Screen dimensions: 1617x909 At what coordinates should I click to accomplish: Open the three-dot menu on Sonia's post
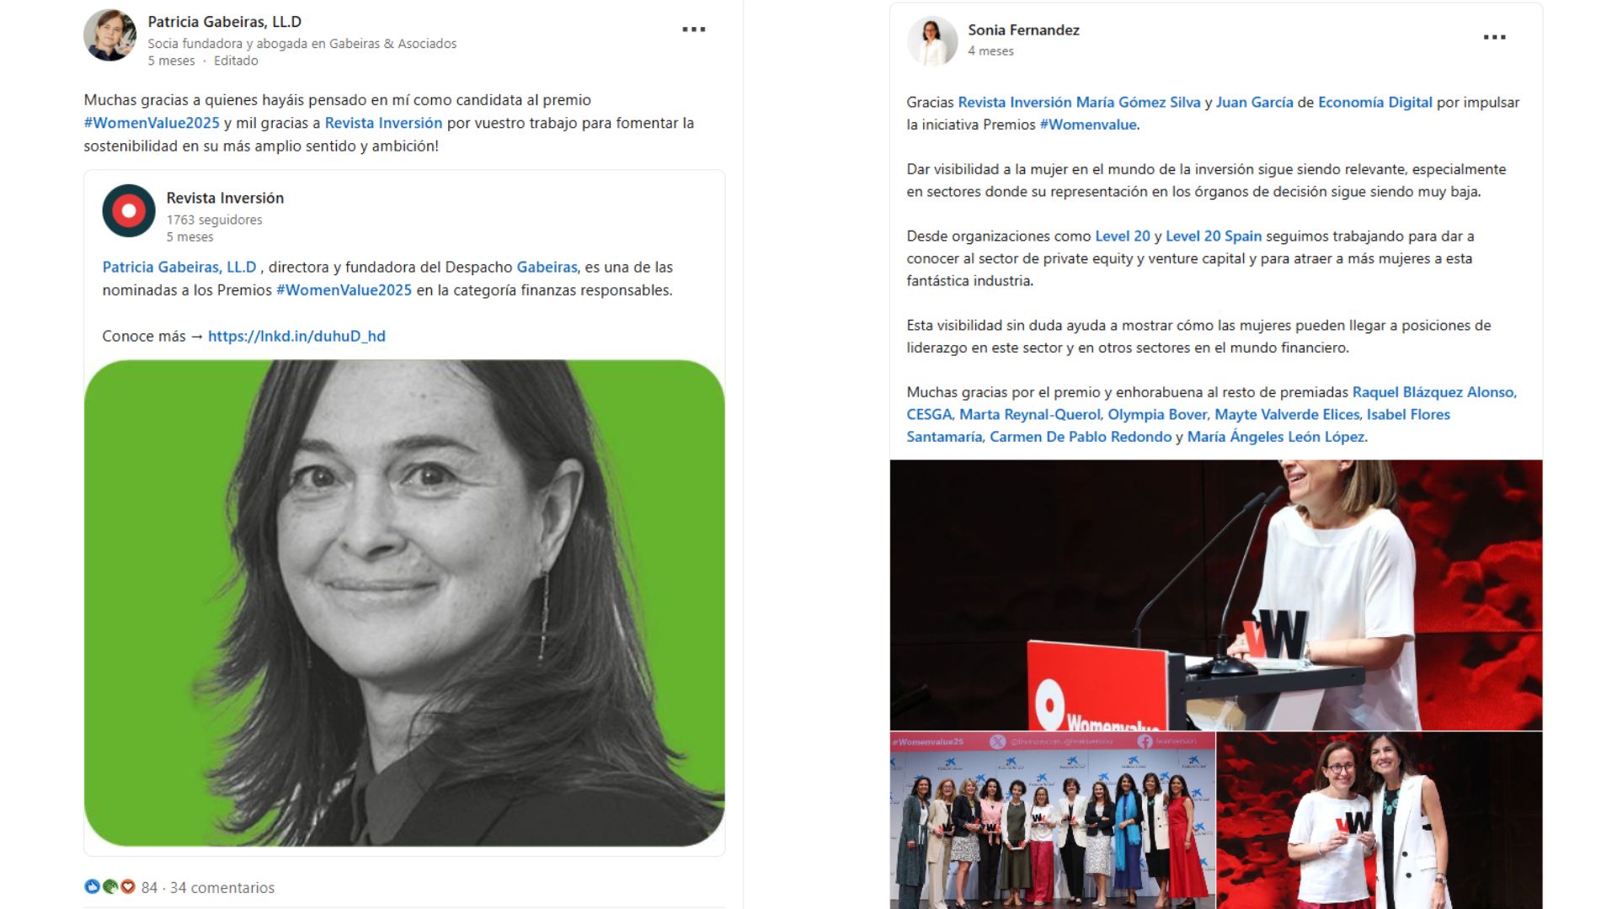click(1494, 37)
